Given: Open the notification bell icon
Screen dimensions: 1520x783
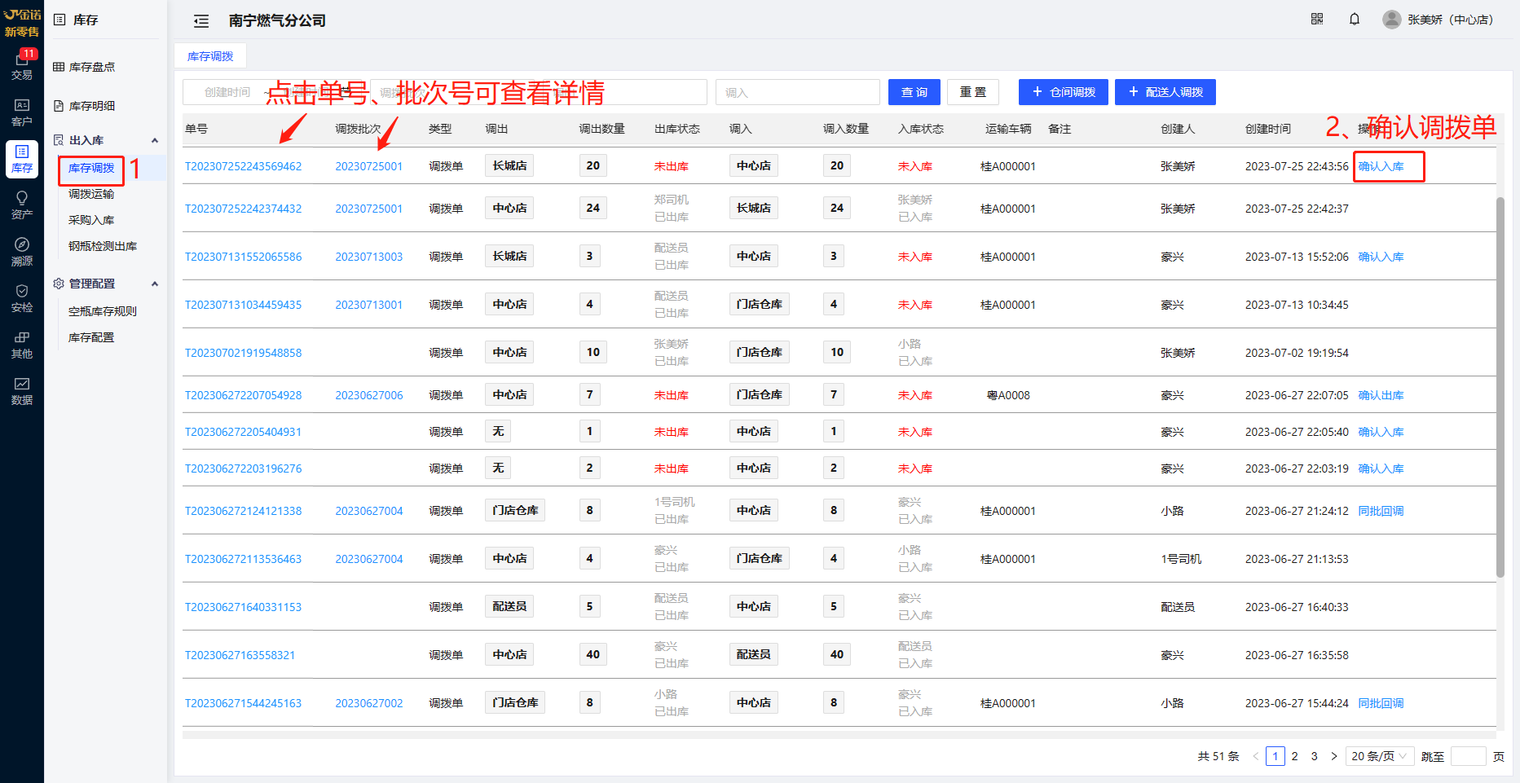Looking at the screenshot, I should pos(1355,19).
